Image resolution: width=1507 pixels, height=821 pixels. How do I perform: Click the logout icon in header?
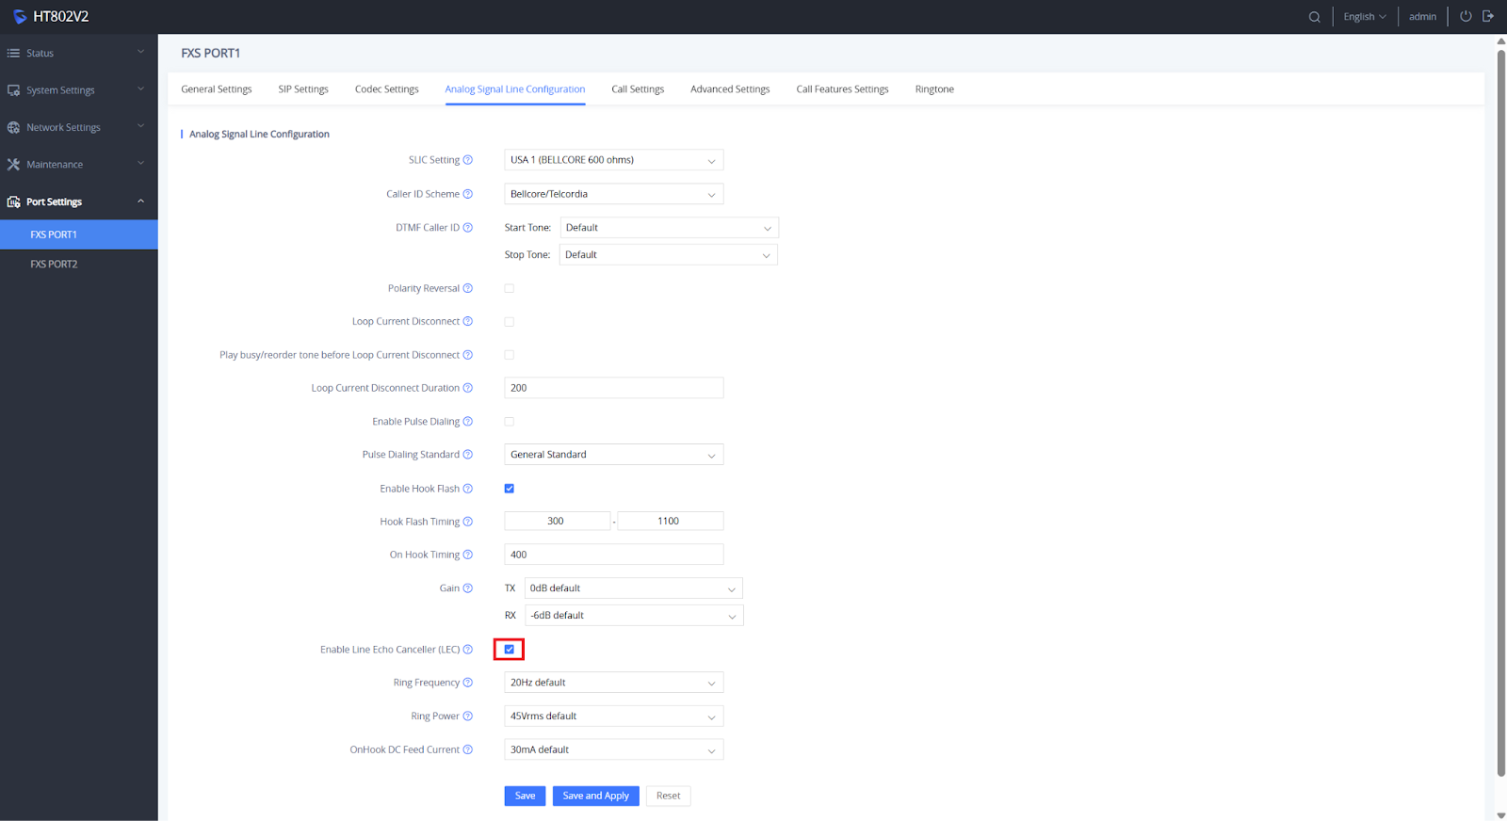tap(1488, 16)
